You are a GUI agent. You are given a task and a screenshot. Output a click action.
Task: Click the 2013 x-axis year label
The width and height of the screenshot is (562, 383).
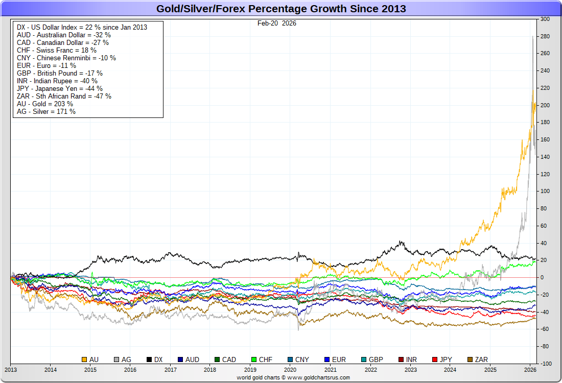coord(10,369)
